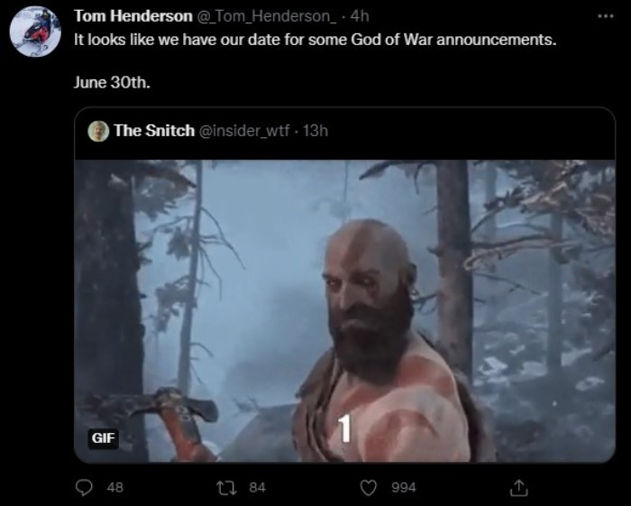Click the 84 retweets count
Screen dimensions: 631x506
pos(257,487)
